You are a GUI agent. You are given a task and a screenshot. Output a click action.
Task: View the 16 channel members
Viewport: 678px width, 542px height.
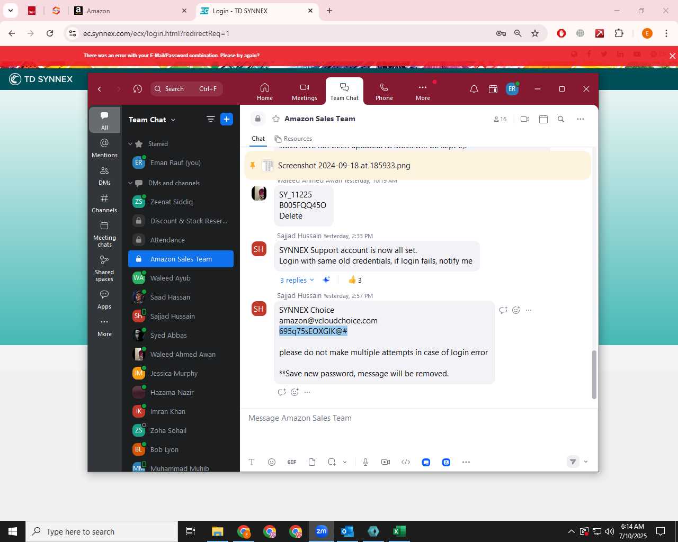pyautogui.click(x=500, y=119)
